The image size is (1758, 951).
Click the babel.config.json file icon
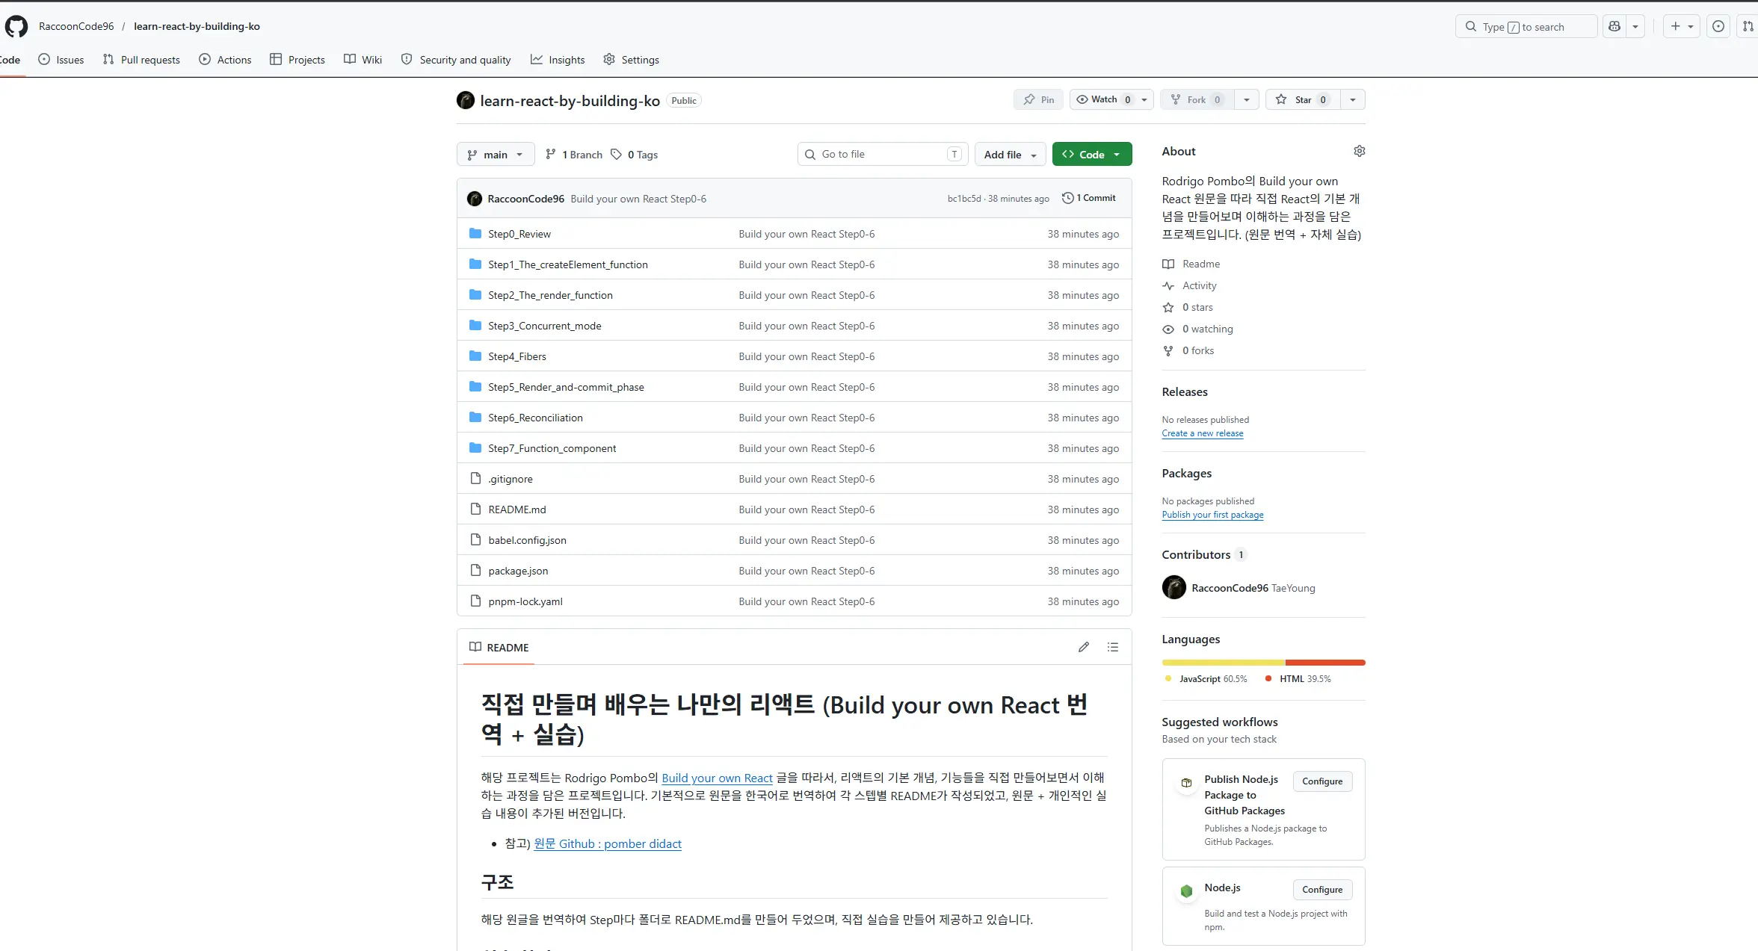coord(475,540)
